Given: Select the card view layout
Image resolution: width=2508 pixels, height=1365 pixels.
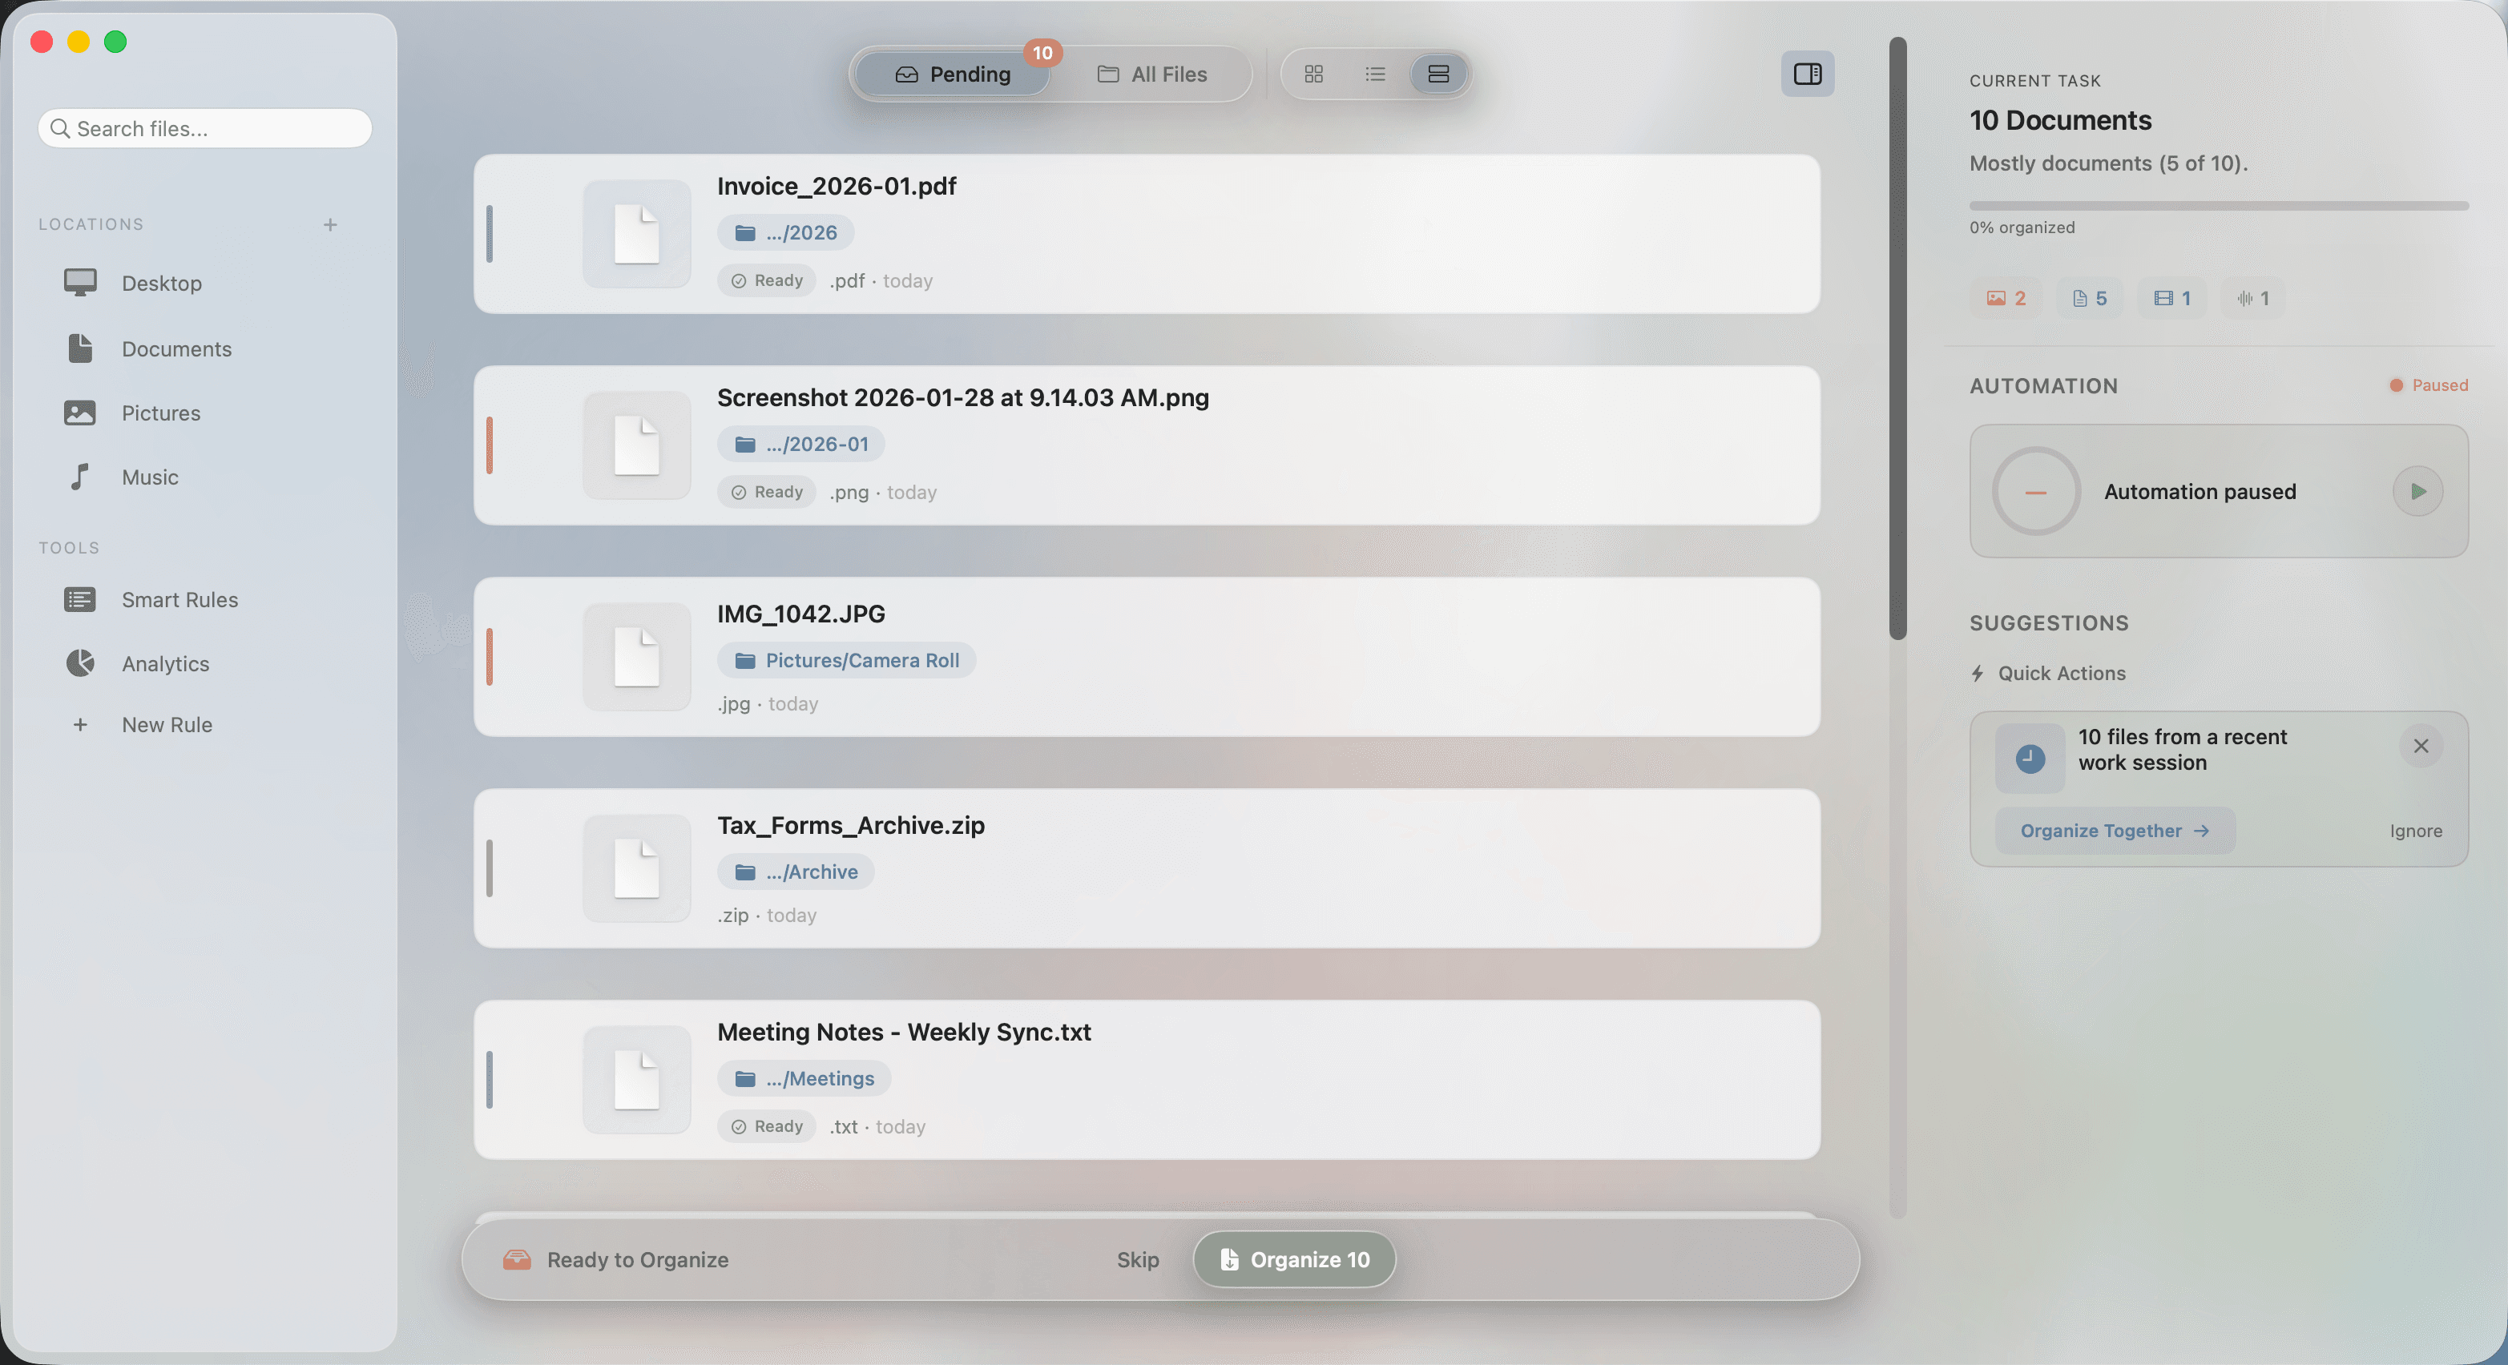Looking at the screenshot, I should pyautogui.click(x=1438, y=74).
